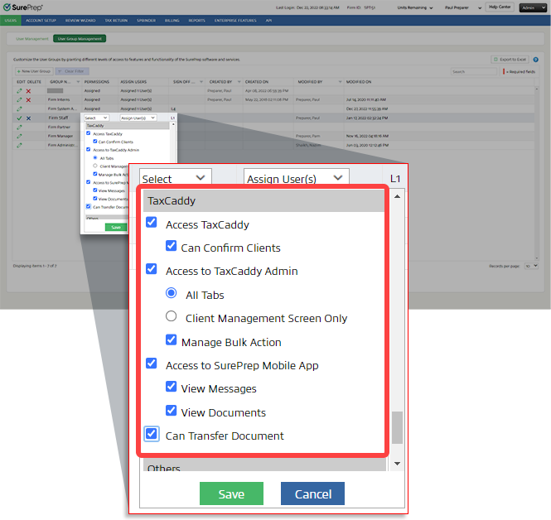Open the Paul Preparer account dropdown

[x=463, y=7]
